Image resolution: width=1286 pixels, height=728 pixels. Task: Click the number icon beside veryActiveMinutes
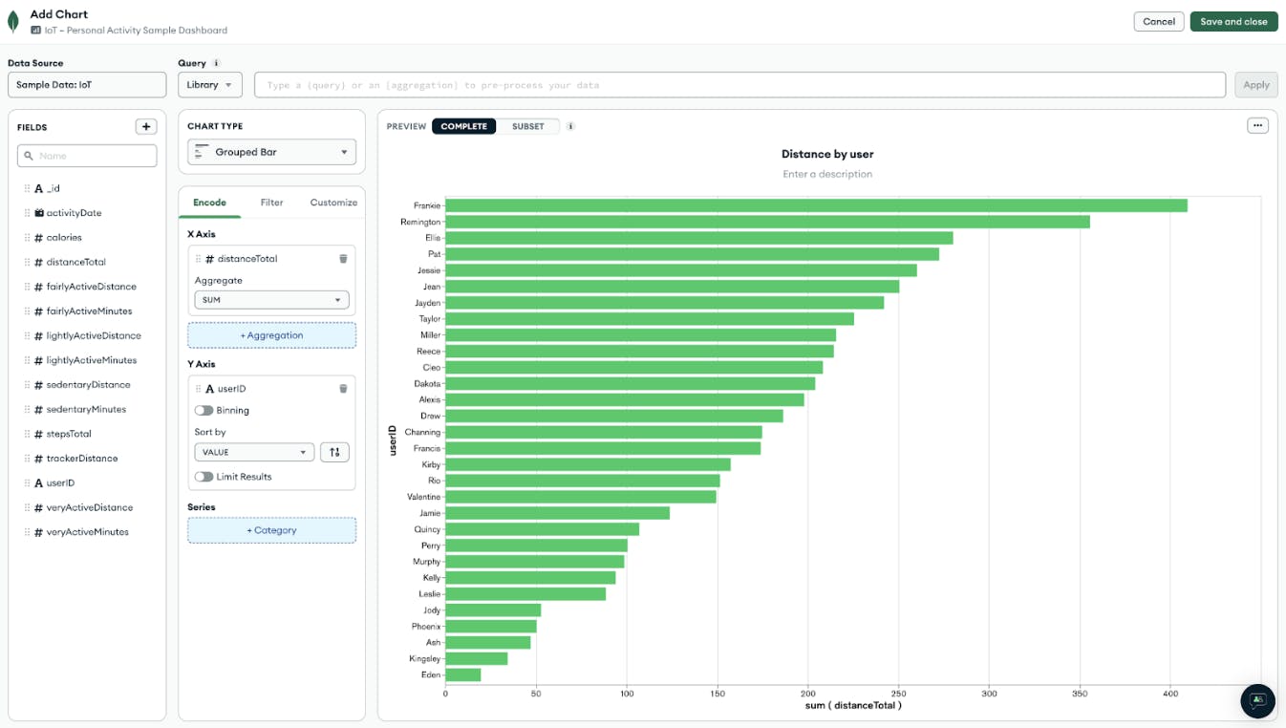(38, 532)
